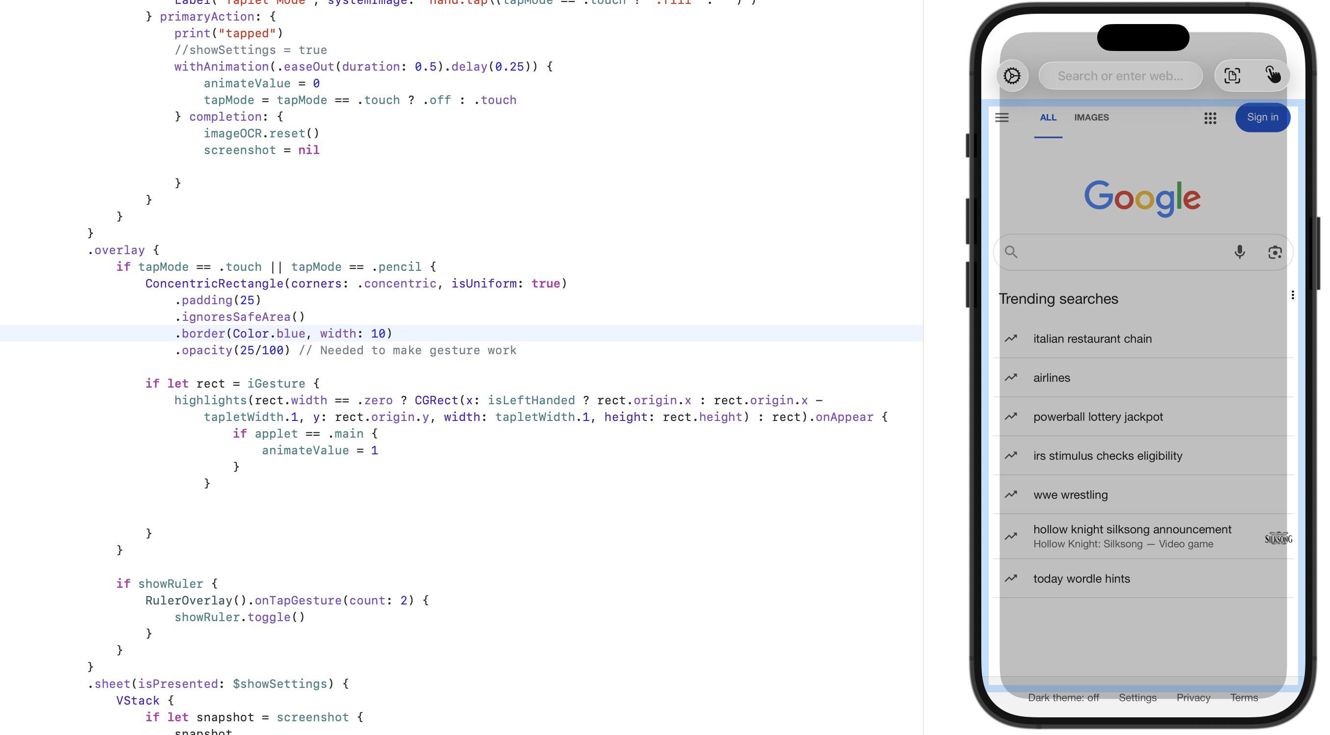Open Google hamburger menu
The height and width of the screenshot is (735, 1330).
(x=1001, y=118)
